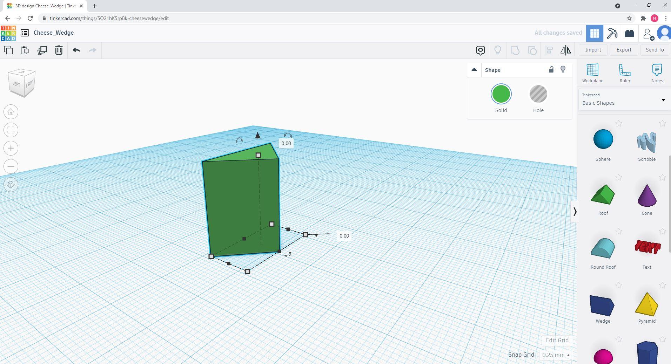This screenshot has width=671, height=364.
Task: Favorite the Roof shape star
Action: [619, 178]
